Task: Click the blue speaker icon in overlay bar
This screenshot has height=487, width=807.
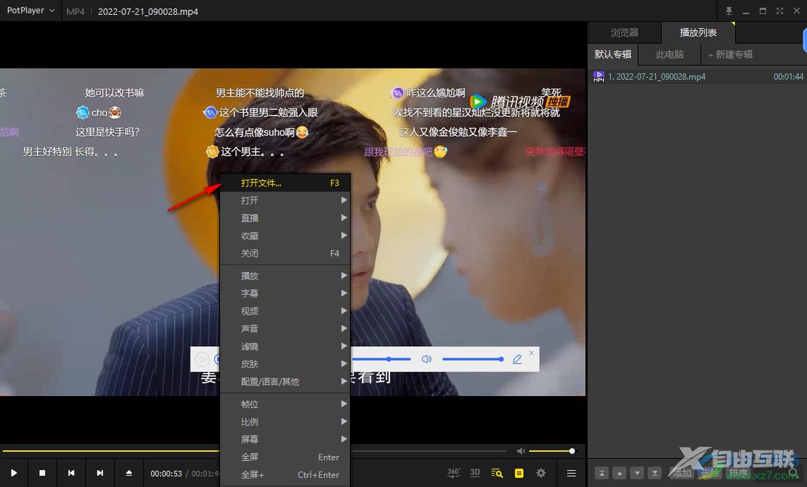Action: [x=427, y=359]
